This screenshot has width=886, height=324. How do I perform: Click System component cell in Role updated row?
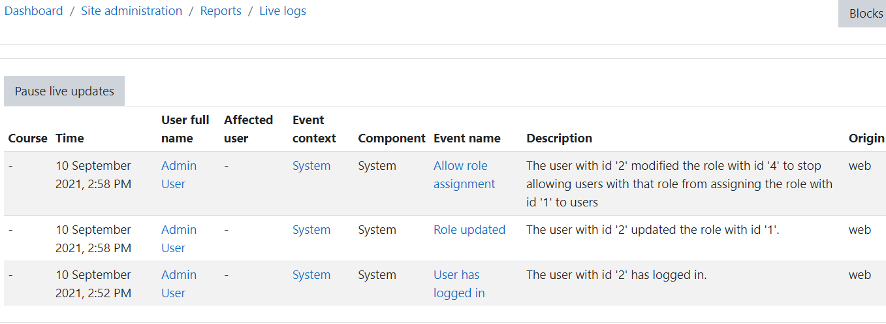pyautogui.click(x=377, y=230)
